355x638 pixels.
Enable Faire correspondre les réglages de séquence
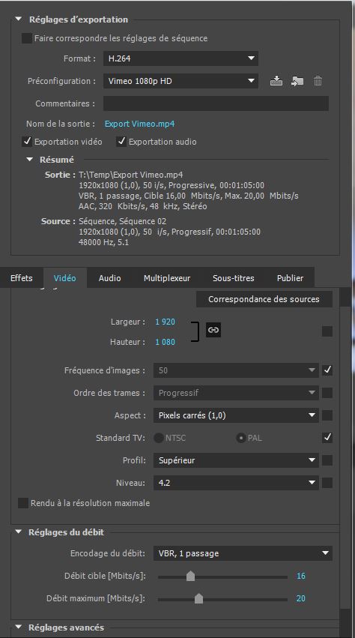(27, 38)
